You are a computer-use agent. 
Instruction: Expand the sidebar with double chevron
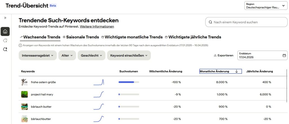pos(5,18)
